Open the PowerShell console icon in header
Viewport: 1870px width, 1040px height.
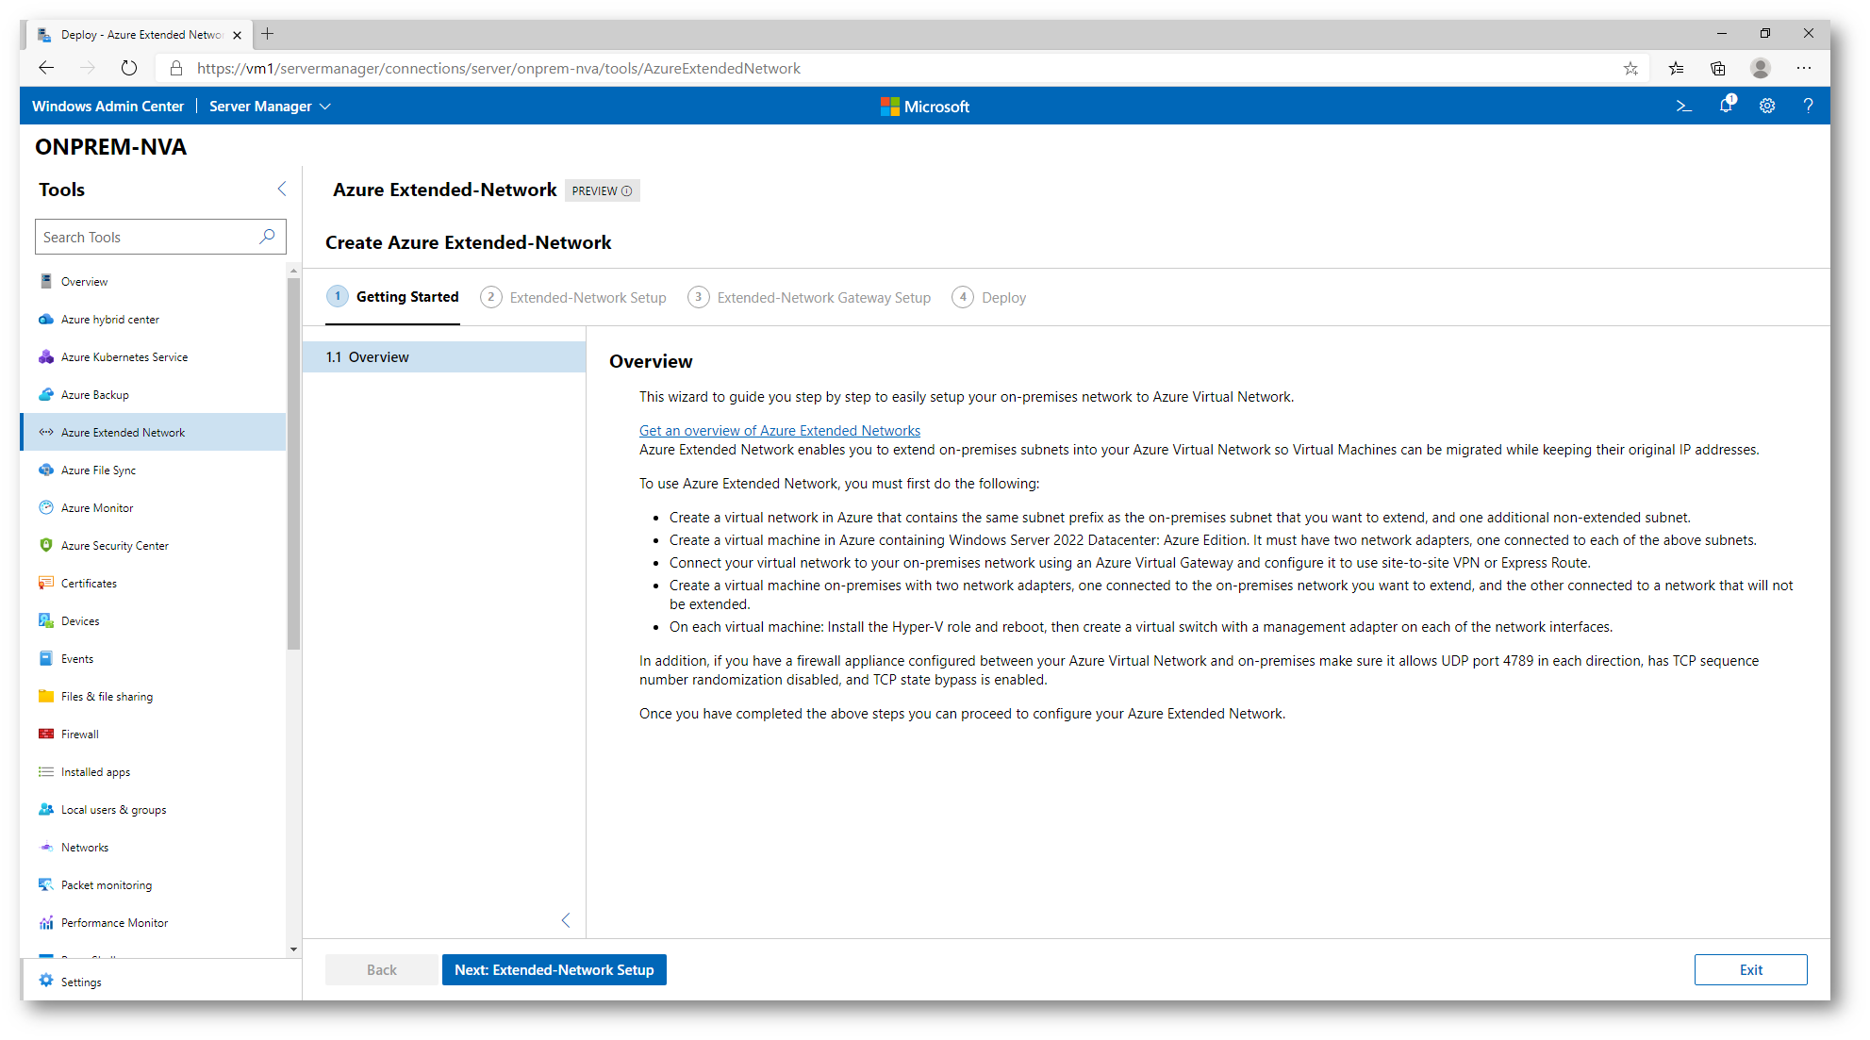coord(1683,106)
